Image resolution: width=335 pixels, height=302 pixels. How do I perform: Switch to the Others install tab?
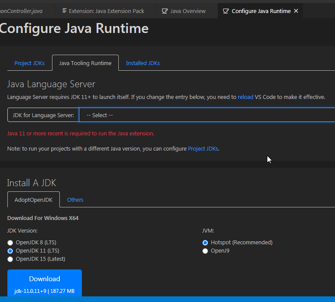[x=75, y=200]
